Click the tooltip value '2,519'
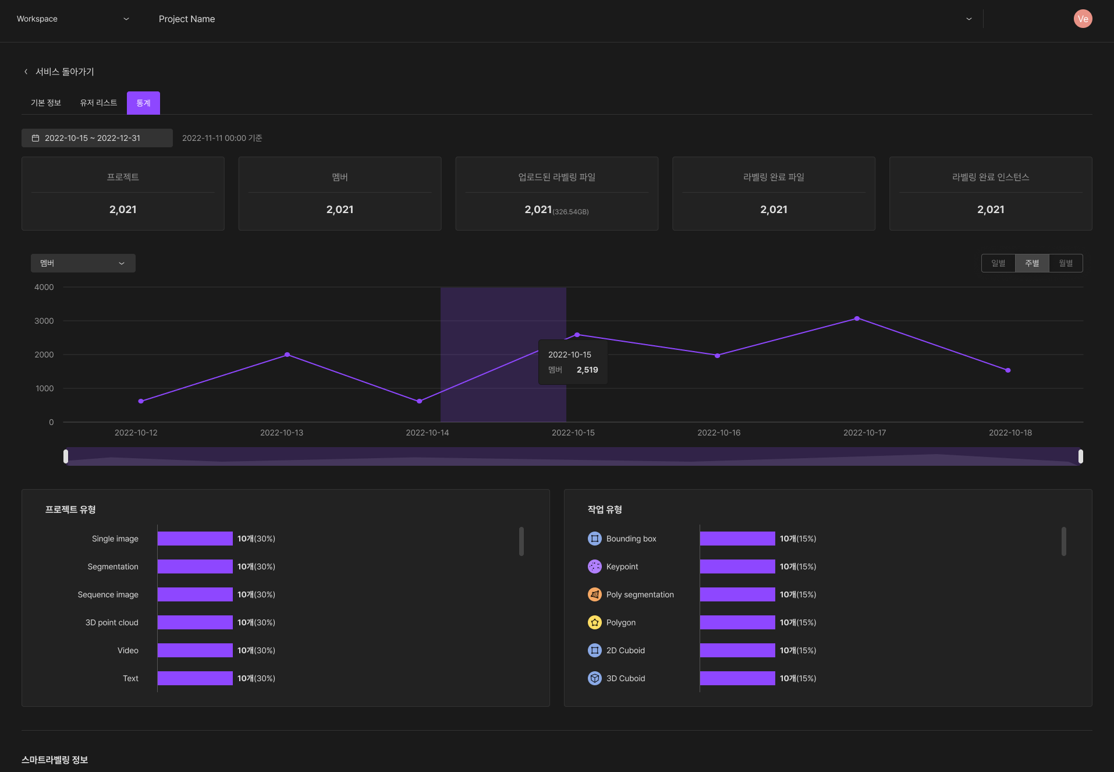This screenshot has height=772, width=1114. [x=587, y=370]
